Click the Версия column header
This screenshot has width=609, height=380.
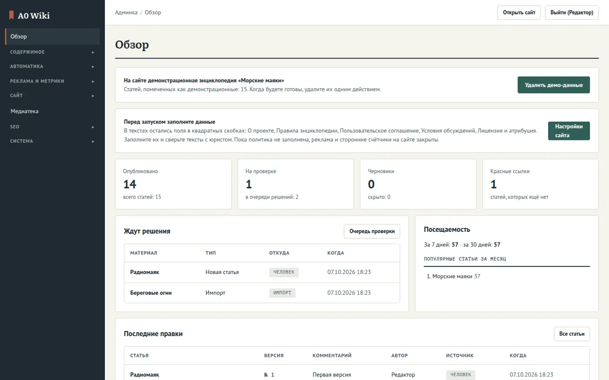(274, 356)
